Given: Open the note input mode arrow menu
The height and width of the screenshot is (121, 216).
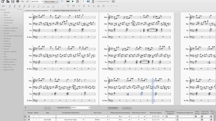Looking at the screenshot, I should [6, 6].
